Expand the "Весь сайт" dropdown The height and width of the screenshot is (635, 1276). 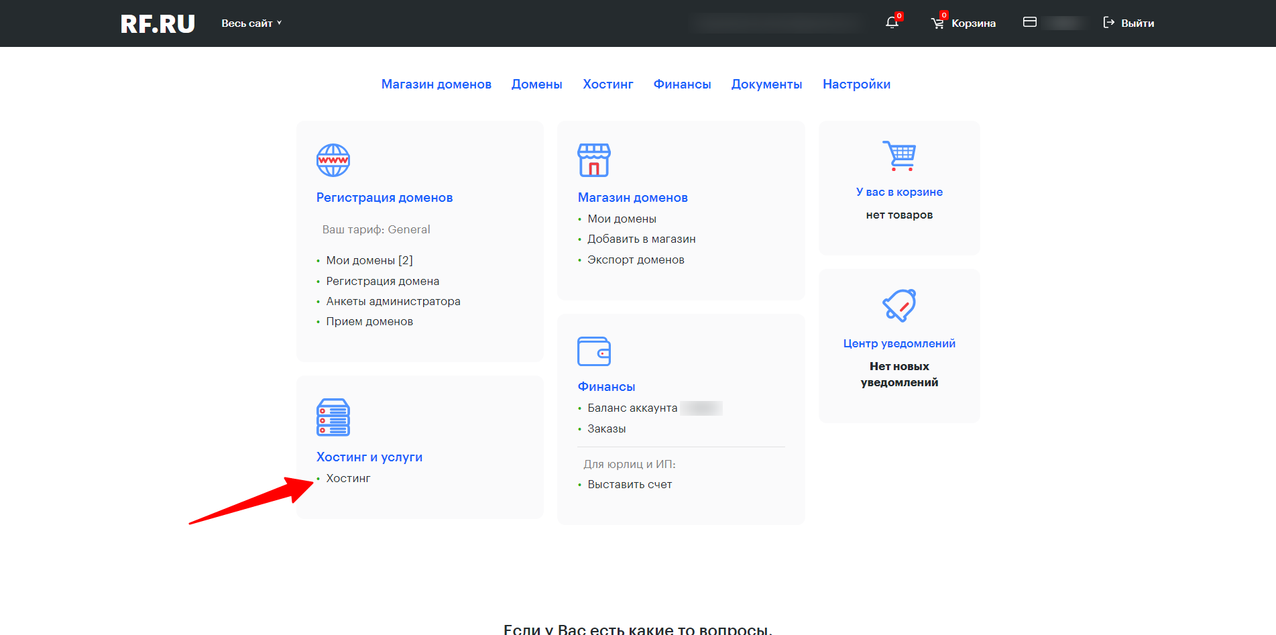(x=251, y=23)
